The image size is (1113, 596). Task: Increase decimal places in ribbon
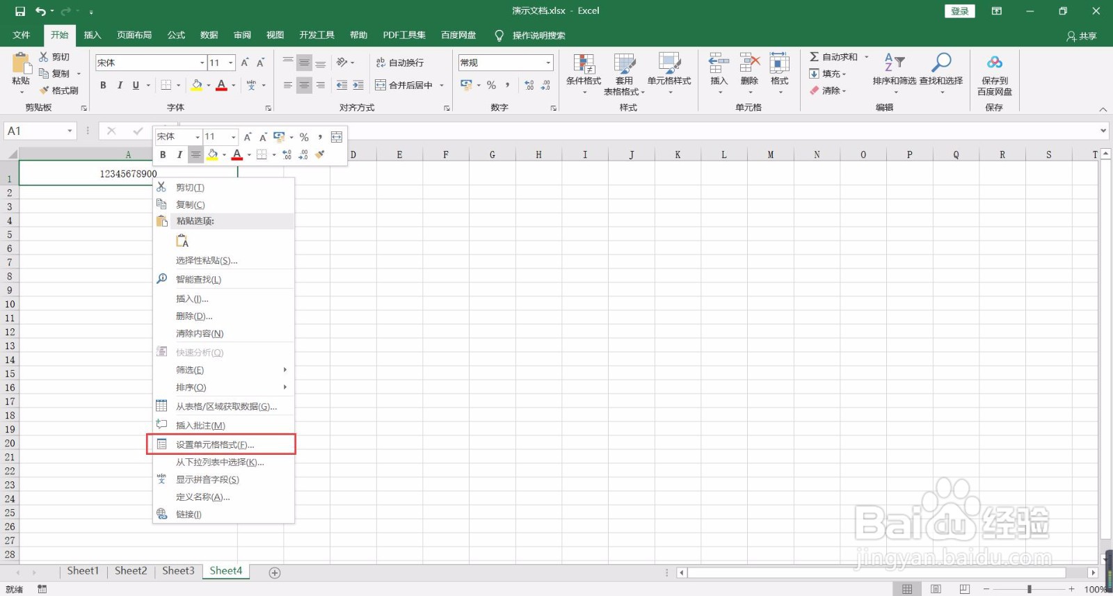(529, 85)
